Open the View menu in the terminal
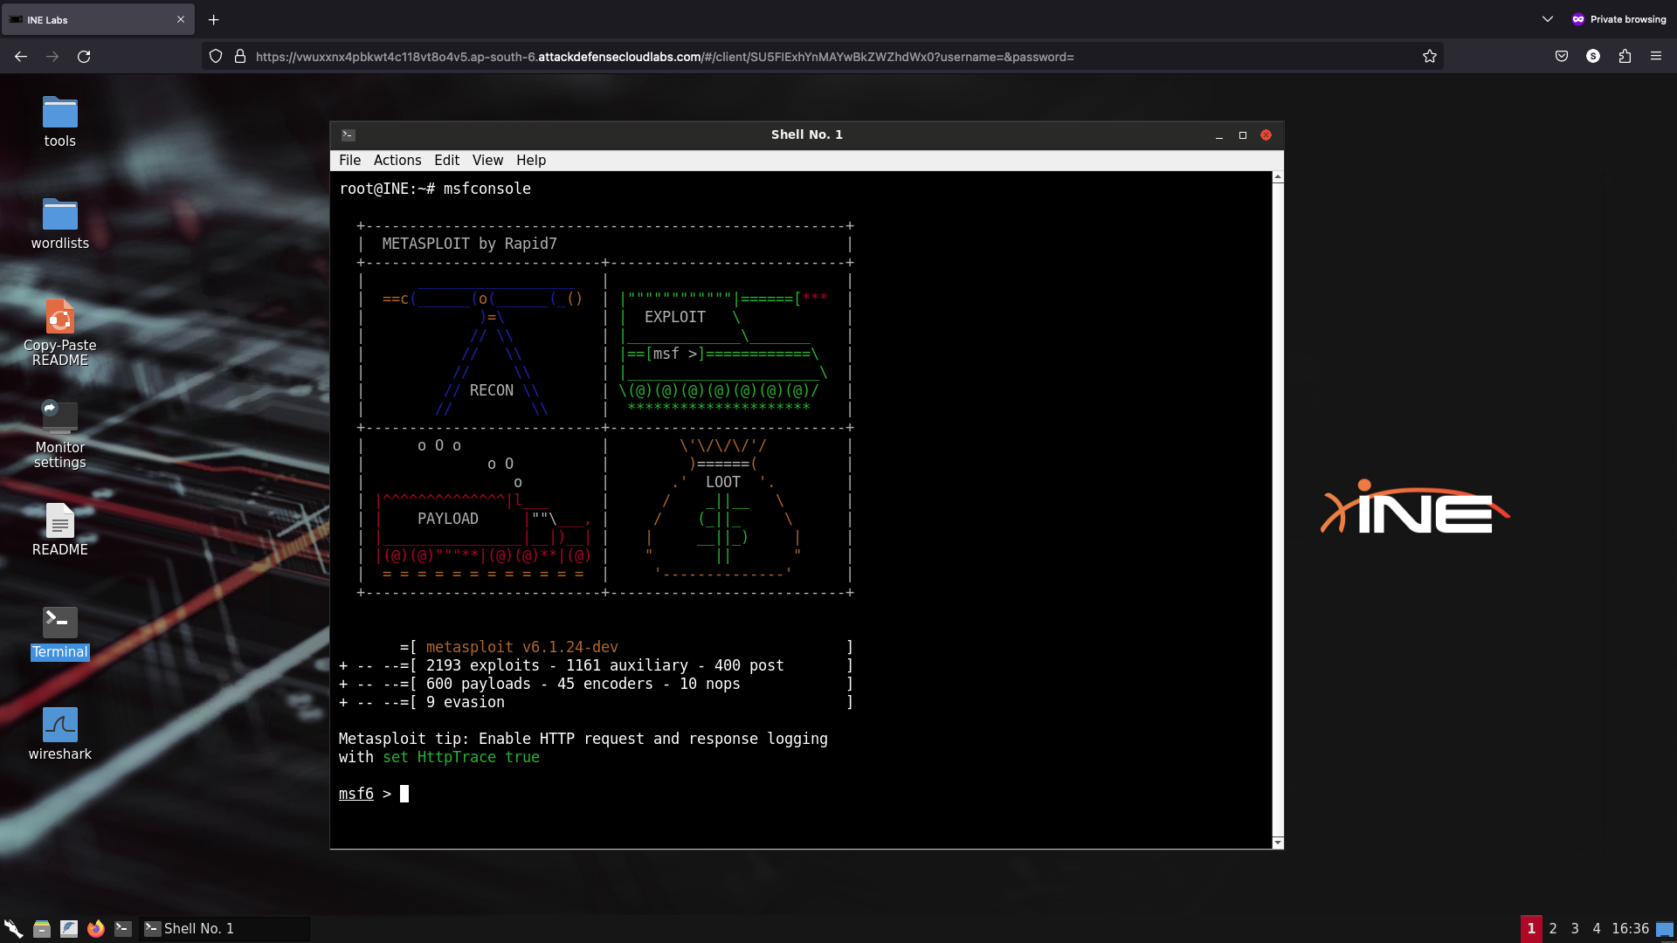The width and height of the screenshot is (1677, 943). tap(487, 161)
